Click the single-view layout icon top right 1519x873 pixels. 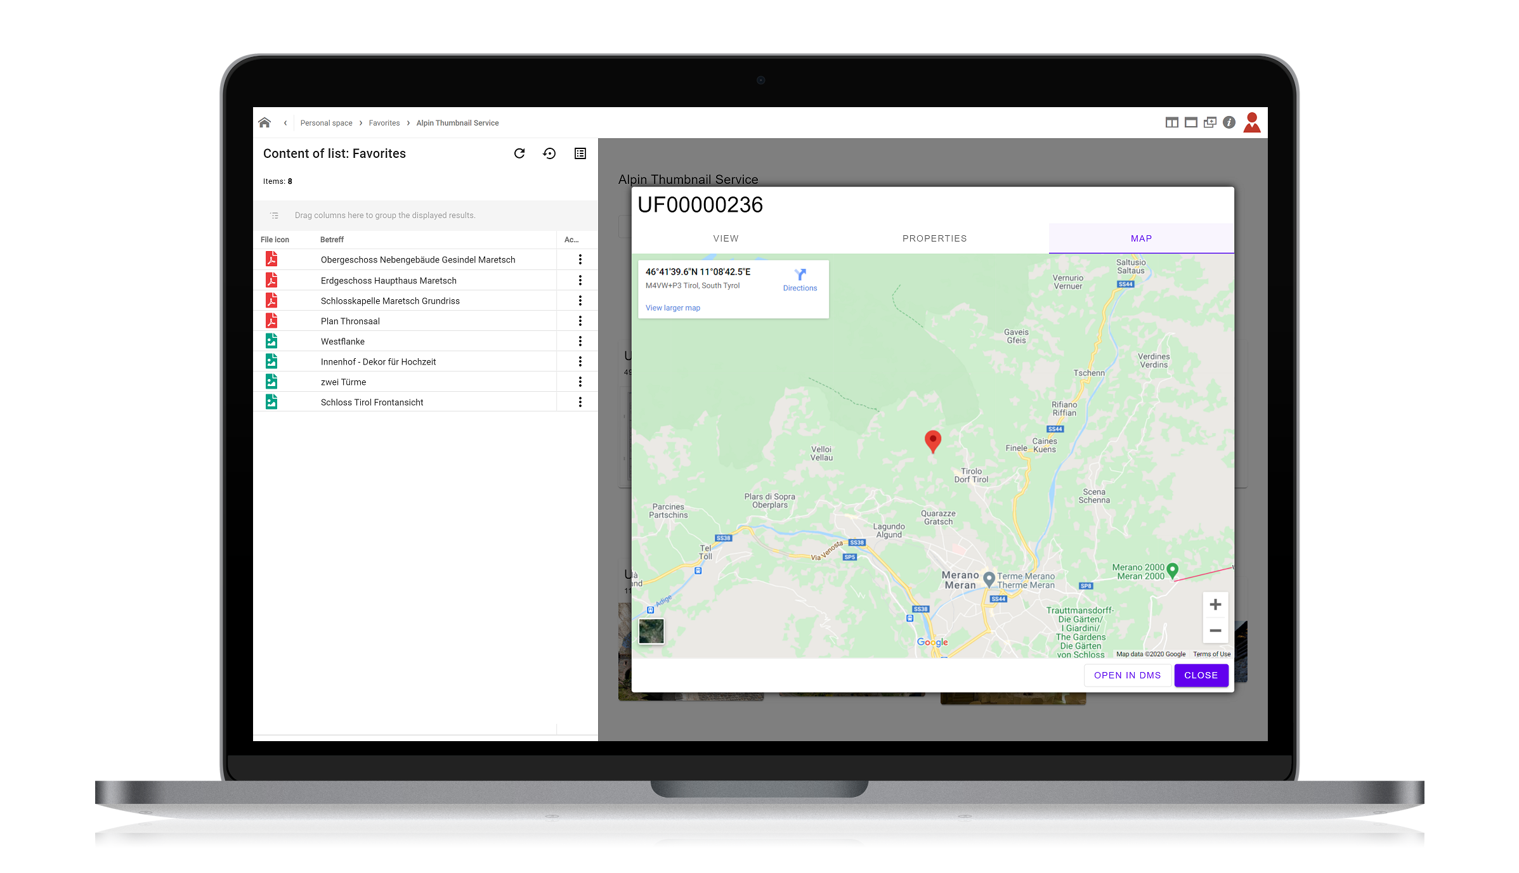tap(1190, 122)
